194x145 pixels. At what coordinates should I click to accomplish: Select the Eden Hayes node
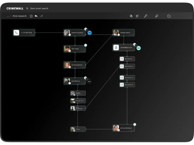pos(74,49)
